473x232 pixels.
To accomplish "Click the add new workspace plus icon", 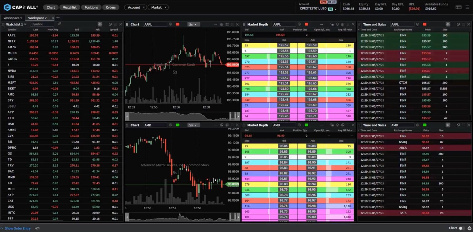I will point(58,18).
